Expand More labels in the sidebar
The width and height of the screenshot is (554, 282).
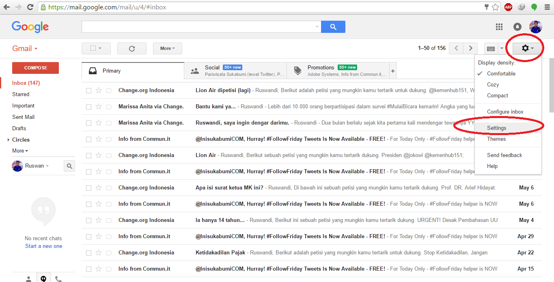tap(20, 151)
